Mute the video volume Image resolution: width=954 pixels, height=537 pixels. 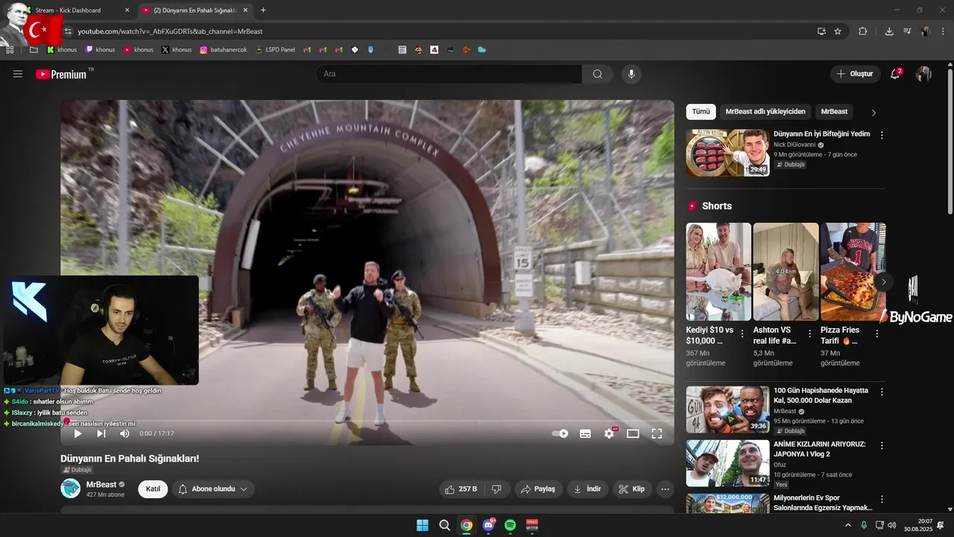click(x=124, y=433)
